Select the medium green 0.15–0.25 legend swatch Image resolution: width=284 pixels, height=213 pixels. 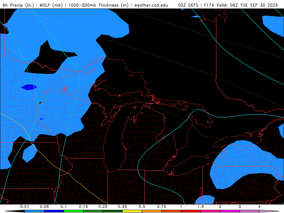tap(93, 211)
